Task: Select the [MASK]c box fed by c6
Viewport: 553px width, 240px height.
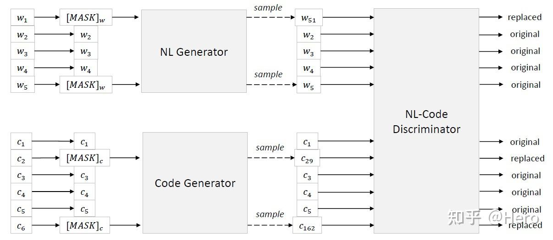Action: (x=84, y=225)
